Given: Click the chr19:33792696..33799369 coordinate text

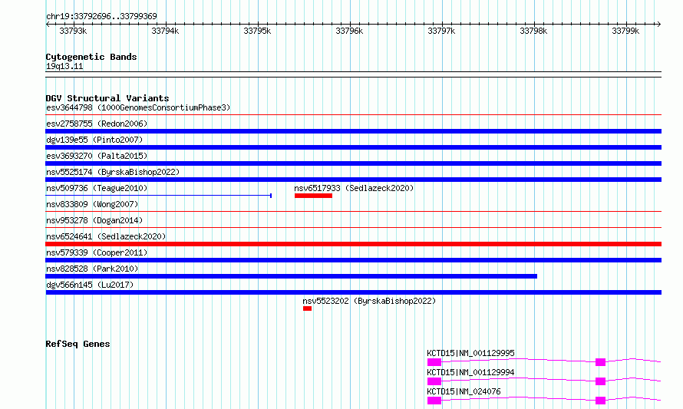Looking at the screenshot, I should [101, 16].
